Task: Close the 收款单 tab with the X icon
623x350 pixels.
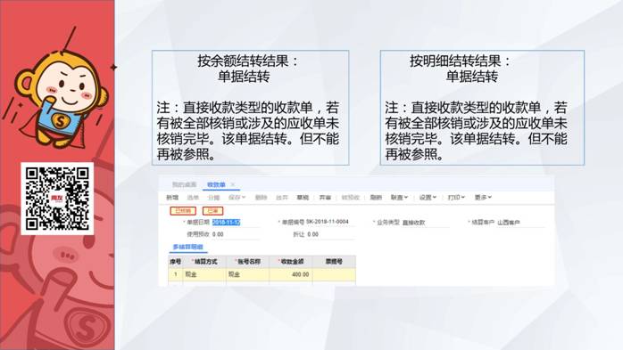Action: tap(233, 184)
